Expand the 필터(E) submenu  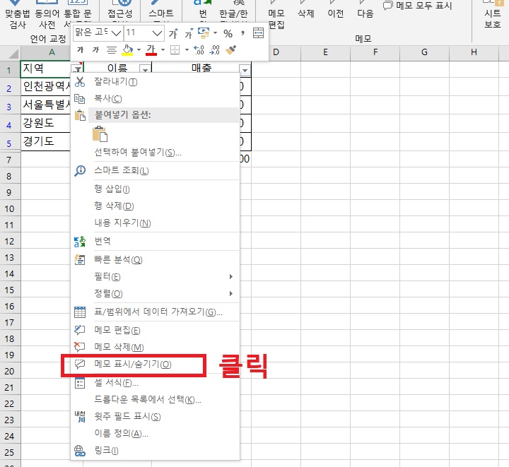pos(230,277)
